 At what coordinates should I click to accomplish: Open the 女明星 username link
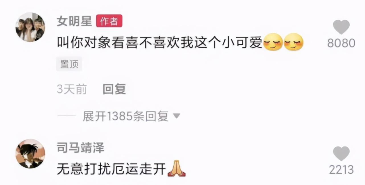74,21
